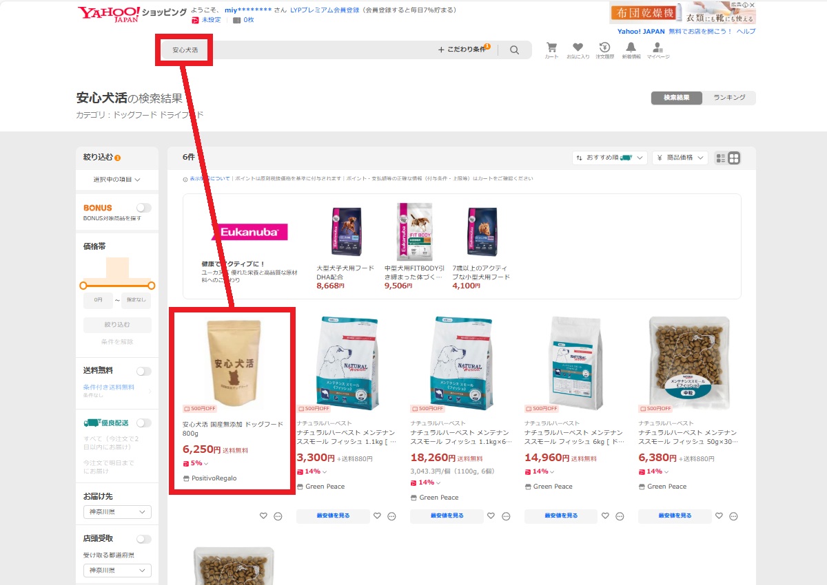Open My Page profile icon
The width and height of the screenshot is (827, 585).
[657, 48]
